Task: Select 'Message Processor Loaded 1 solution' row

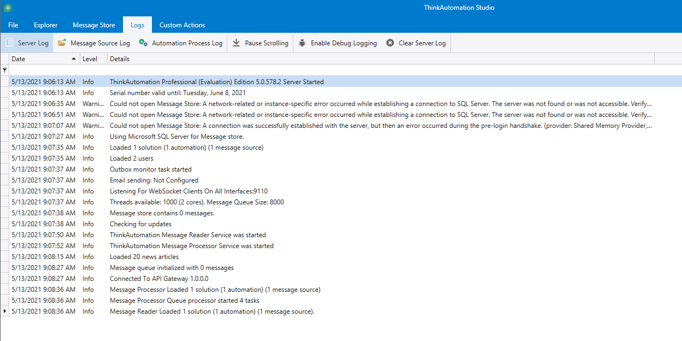Action: click(341, 289)
